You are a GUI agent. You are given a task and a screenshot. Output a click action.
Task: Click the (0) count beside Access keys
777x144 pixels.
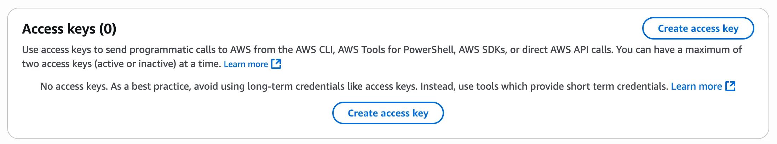(108, 29)
